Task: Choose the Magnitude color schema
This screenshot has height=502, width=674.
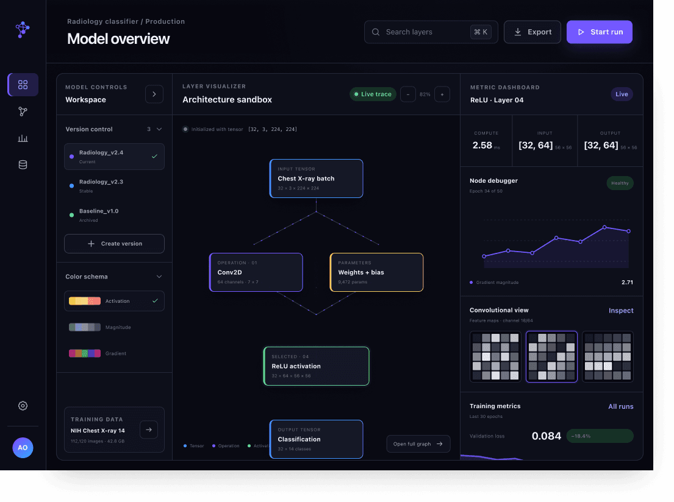Action: pos(114,327)
